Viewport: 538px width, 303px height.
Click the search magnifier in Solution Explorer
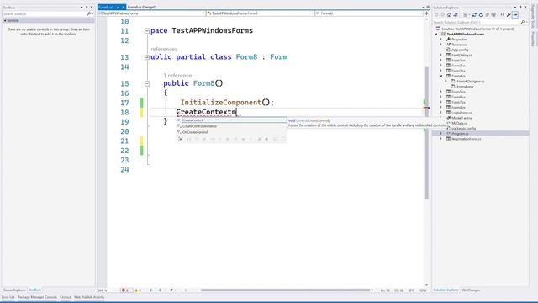pos(523,22)
